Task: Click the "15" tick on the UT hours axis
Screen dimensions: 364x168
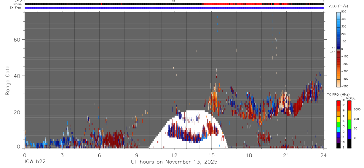Action: pyautogui.click(x=211, y=155)
